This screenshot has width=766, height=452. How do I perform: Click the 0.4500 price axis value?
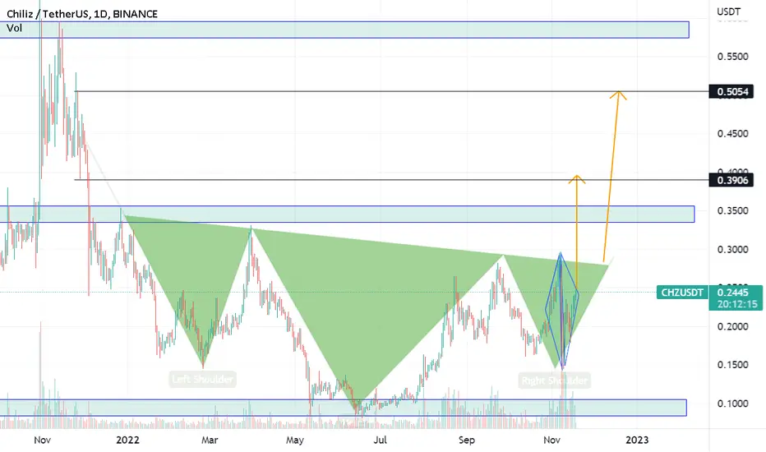[x=732, y=133]
